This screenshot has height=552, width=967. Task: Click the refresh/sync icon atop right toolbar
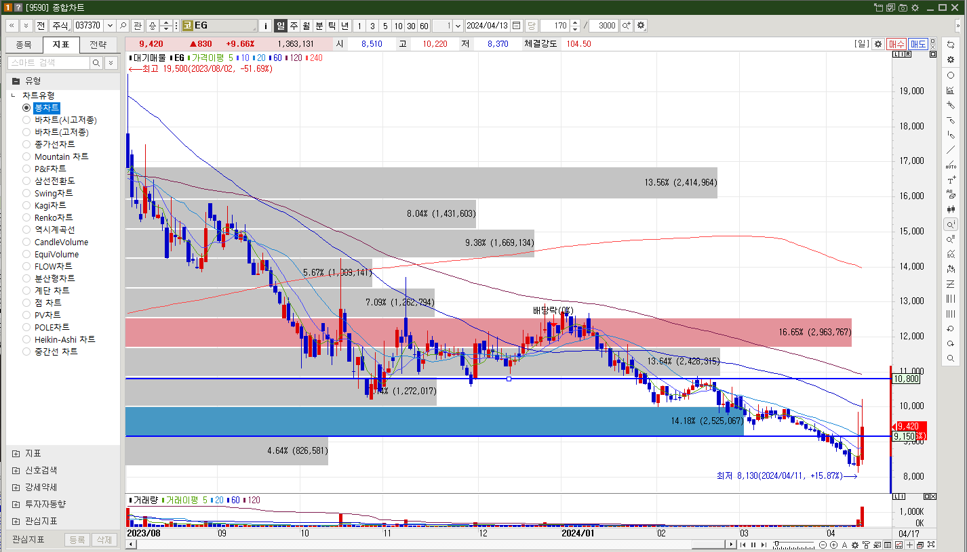[951, 45]
